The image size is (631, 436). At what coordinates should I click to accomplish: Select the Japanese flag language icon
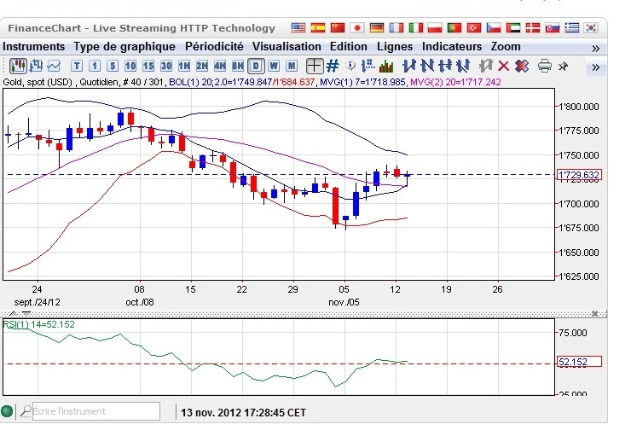[357, 28]
